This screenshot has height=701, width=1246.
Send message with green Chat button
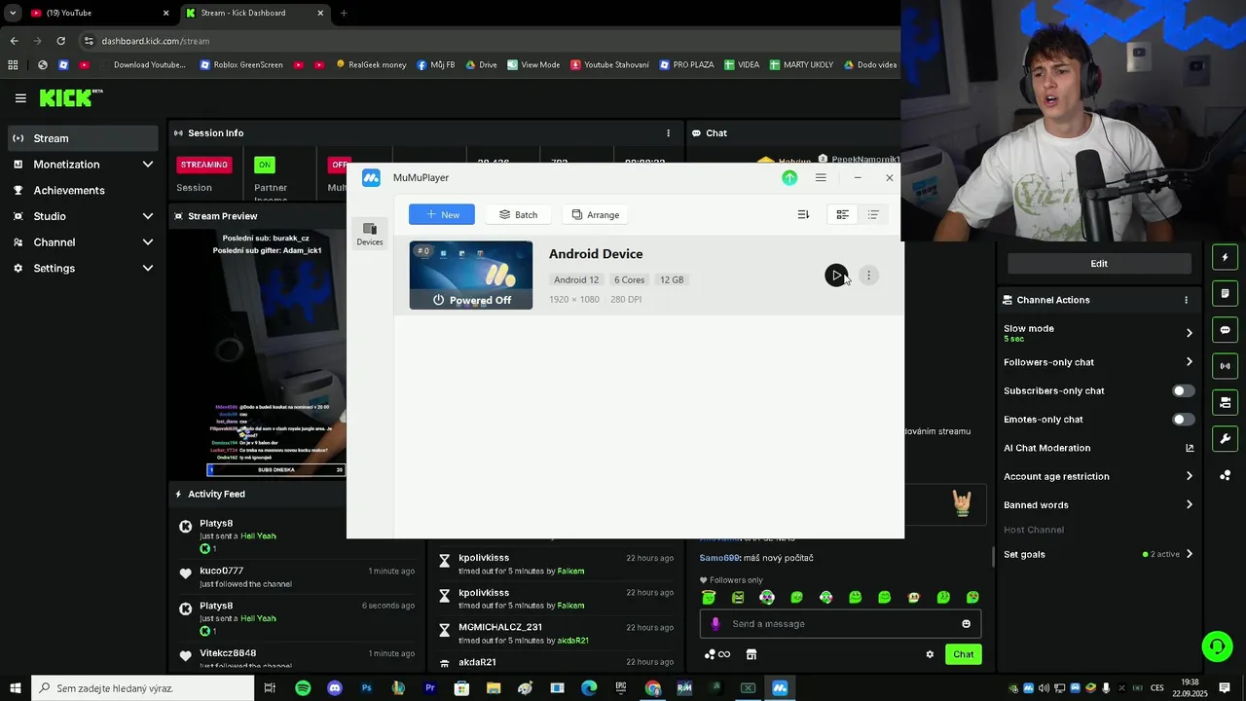[x=963, y=654]
